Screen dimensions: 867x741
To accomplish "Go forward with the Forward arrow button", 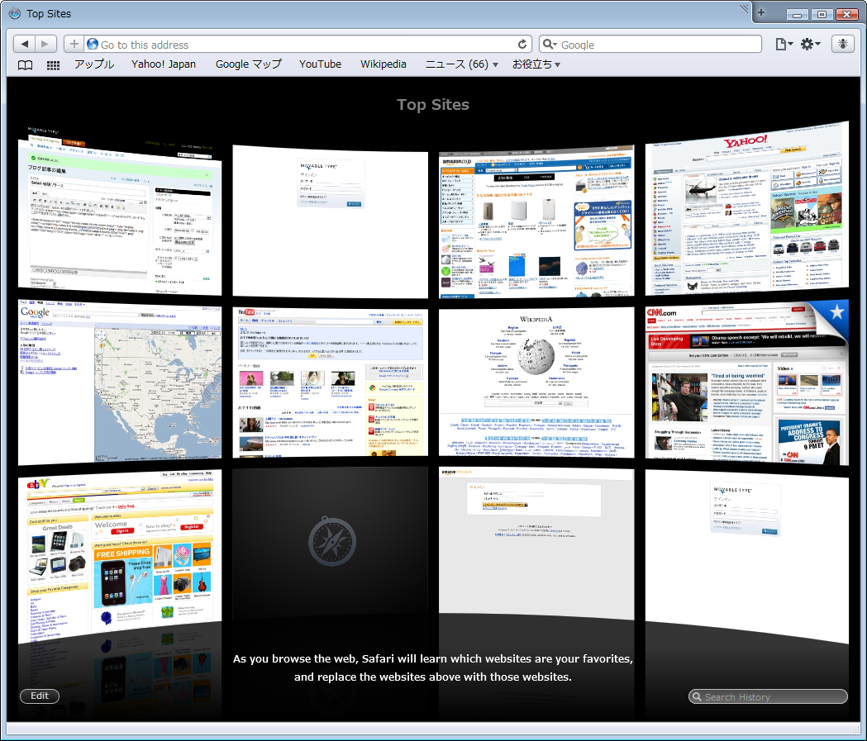I will coord(46,45).
